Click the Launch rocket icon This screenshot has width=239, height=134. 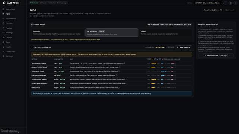[x=3, y=38]
